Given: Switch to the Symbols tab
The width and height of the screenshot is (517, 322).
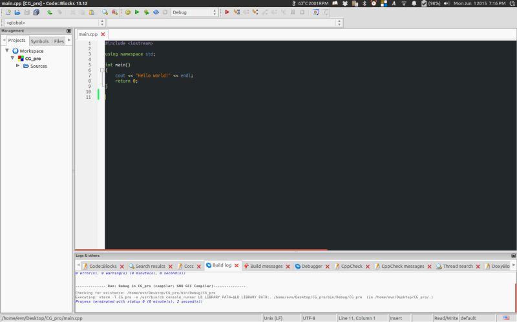Looking at the screenshot, I should (x=39, y=41).
